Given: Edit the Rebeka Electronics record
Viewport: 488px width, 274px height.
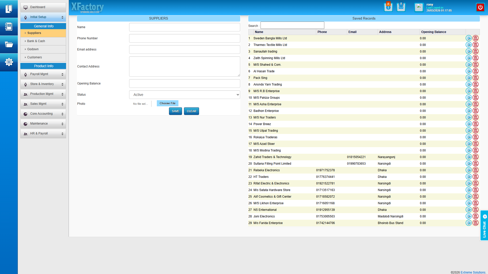Looking at the screenshot, I should [468, 170].
